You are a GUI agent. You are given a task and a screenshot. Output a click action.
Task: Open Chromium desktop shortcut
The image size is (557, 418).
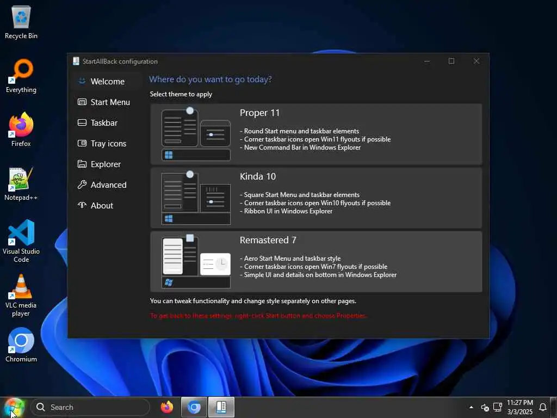coord(21,345)
